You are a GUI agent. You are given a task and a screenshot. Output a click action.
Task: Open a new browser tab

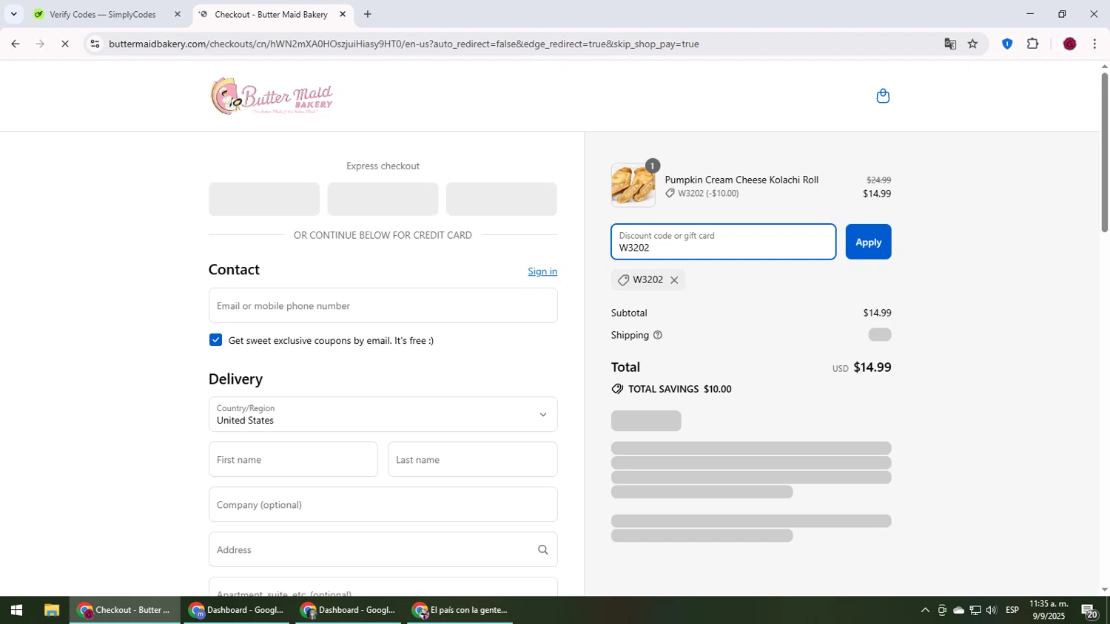[x=368, y=14]
